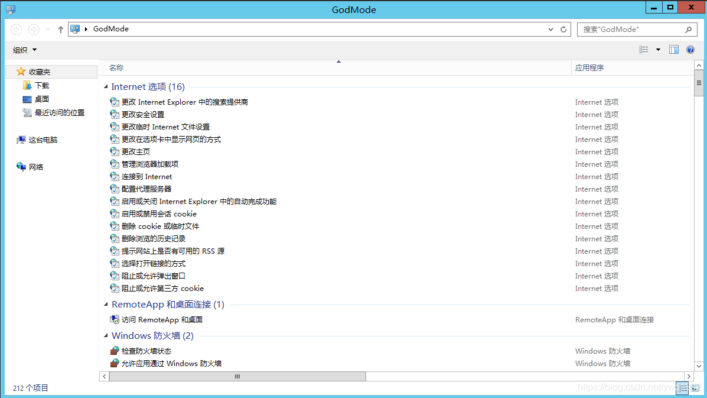The width and height of the screenshot is (707, 398).
Task: Click icon of 允许应用通过 Windows 防火墙
Action: click(x=115, y=363)
